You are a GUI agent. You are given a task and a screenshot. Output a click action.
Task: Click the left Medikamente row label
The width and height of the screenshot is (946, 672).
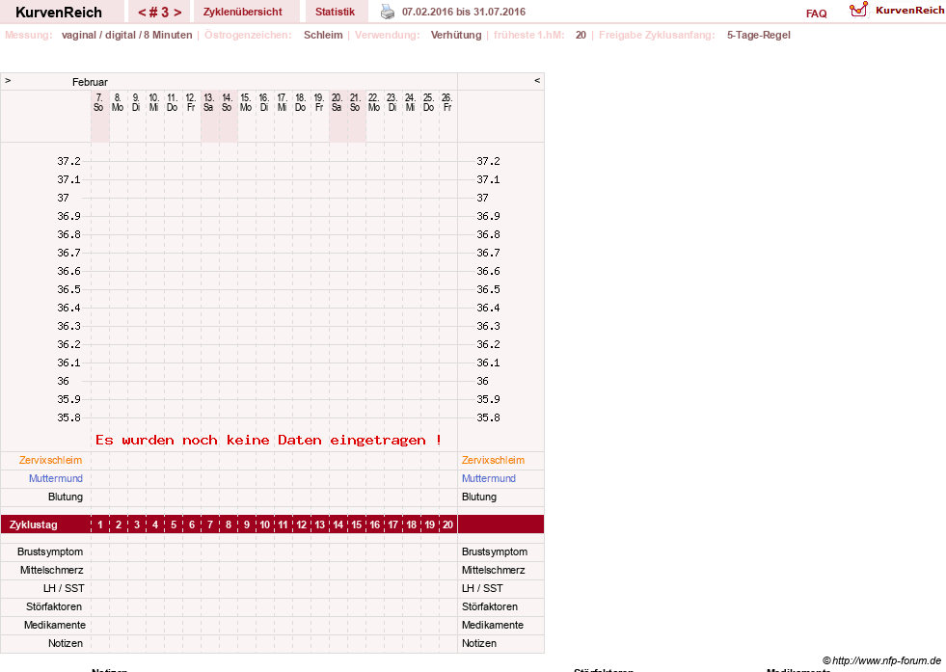click(x=55, y=625)
